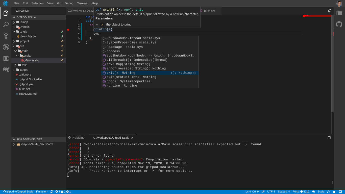The width and height of the screenshot is (345, 194).
Task: Toggle the breakpoint on line 3
Action: [68, 30]
